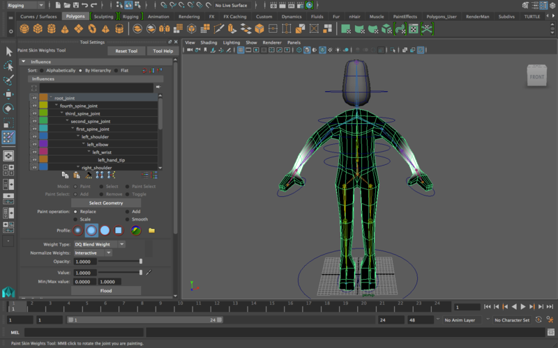Set paint operation to Scale
The height and width of the screenshot is (348, 558).
(x=75, y=219)
